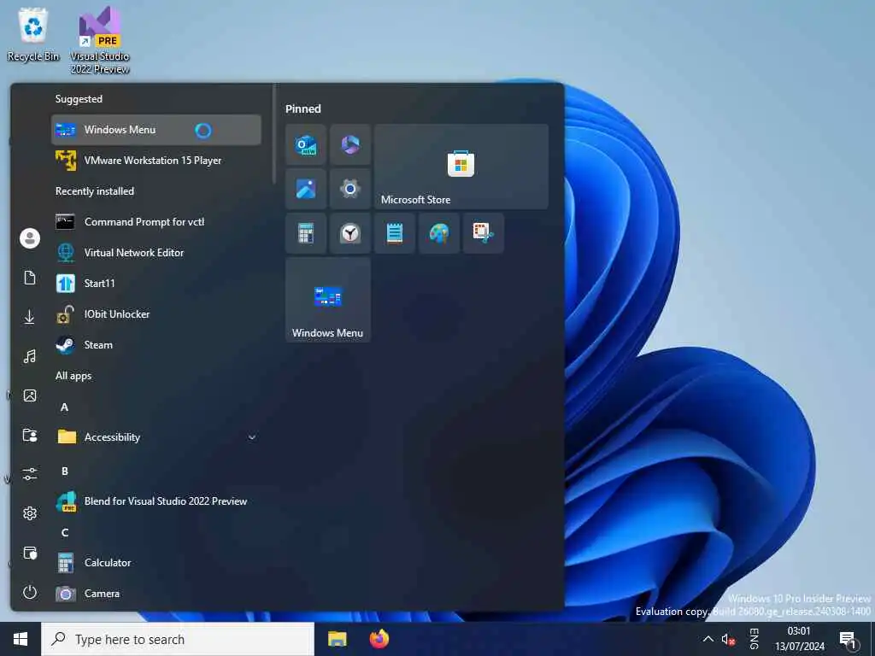
Task: Open Blend for Visual Studio 2022 Preview
Action: point(156,501)
